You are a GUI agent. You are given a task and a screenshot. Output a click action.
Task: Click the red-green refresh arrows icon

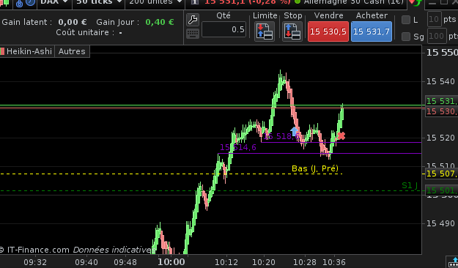click(415, 2)
